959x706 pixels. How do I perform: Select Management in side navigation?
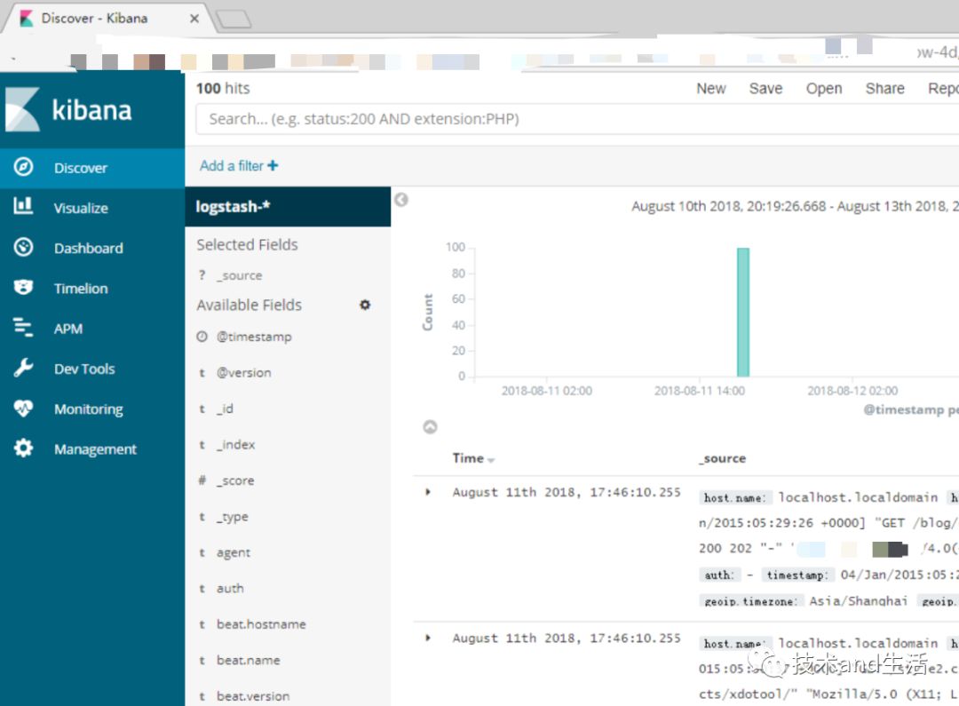point(92,449)
